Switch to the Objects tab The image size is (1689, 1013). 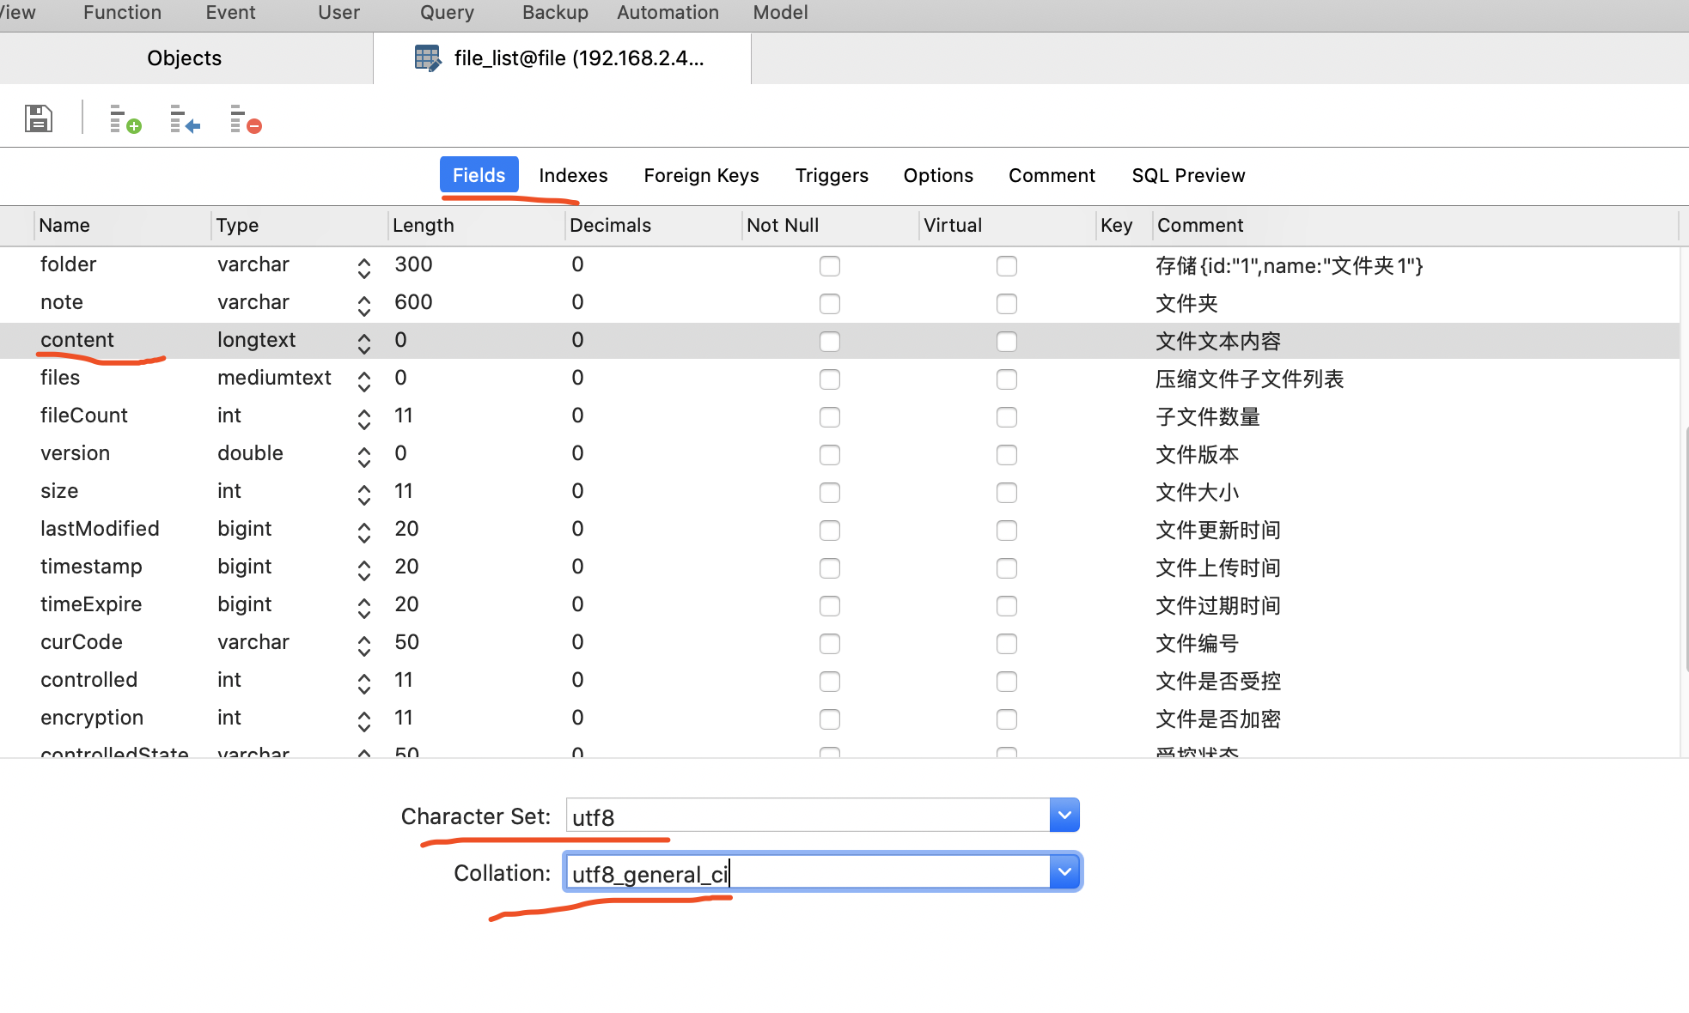pos(184,58)
